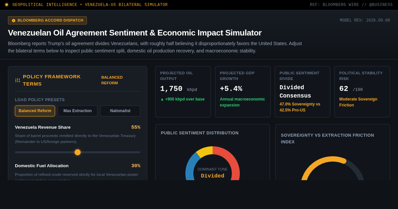Click the 47.0% Sovereignty vs 42.5% Pro-US text
Image resolution: width=398 pixels, height=209 pixels.
[x=300, y=107]
